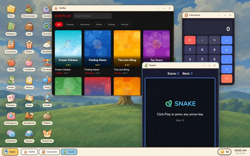Open the Toy Snory movie poster

tap(156, 46)
